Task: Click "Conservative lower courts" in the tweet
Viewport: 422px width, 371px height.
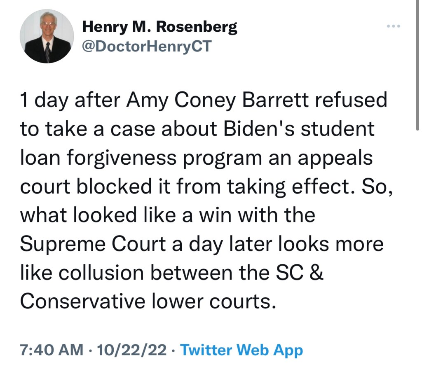Action: click(x=147, y=302)
